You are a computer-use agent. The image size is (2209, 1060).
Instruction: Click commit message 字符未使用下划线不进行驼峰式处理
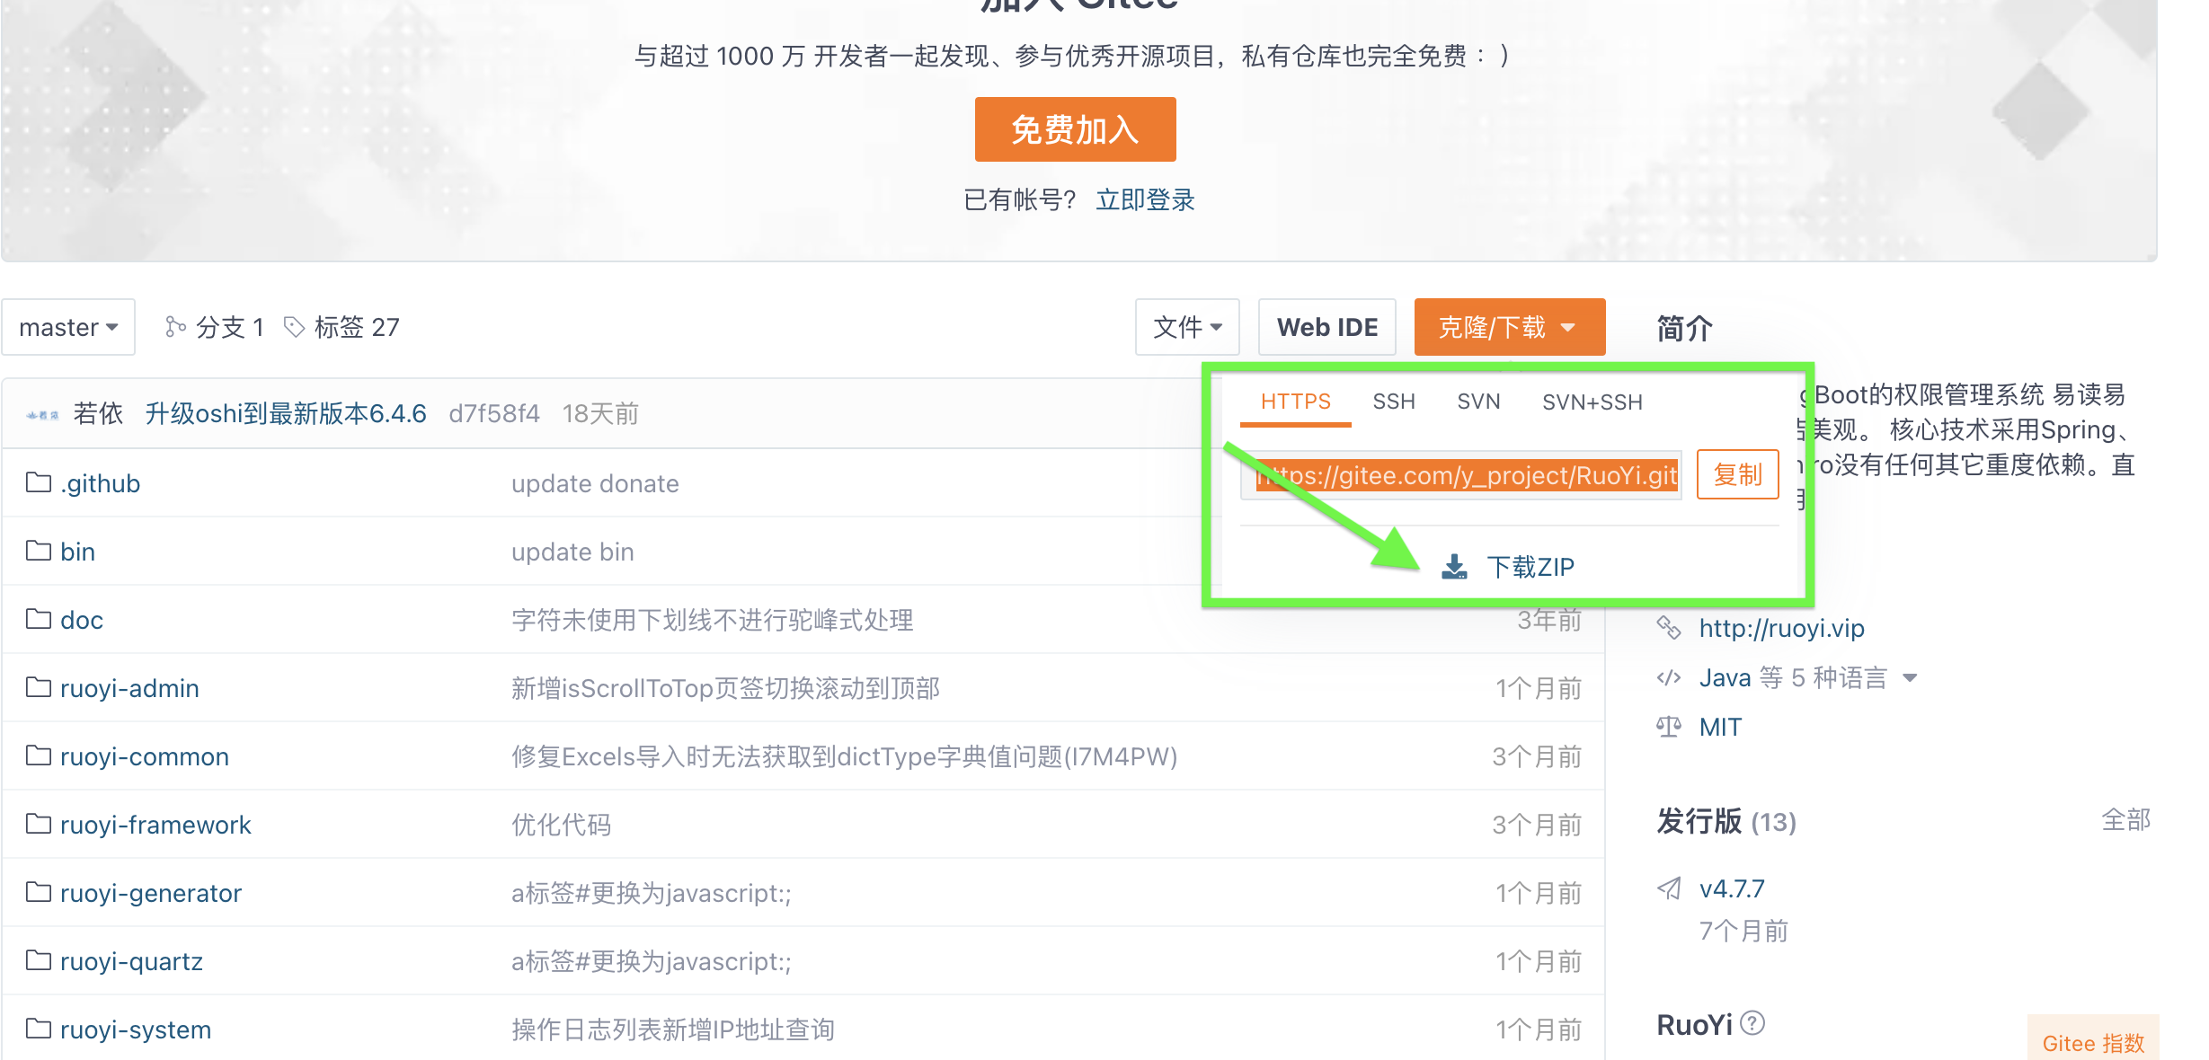[x=712, y=620]
